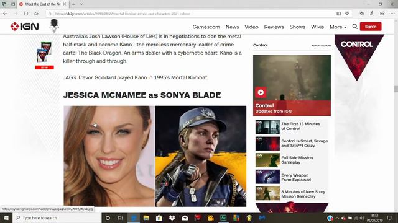Open Reading view from the address bar
Viewport: 398px width, 223px height.
tap(338, 14)
